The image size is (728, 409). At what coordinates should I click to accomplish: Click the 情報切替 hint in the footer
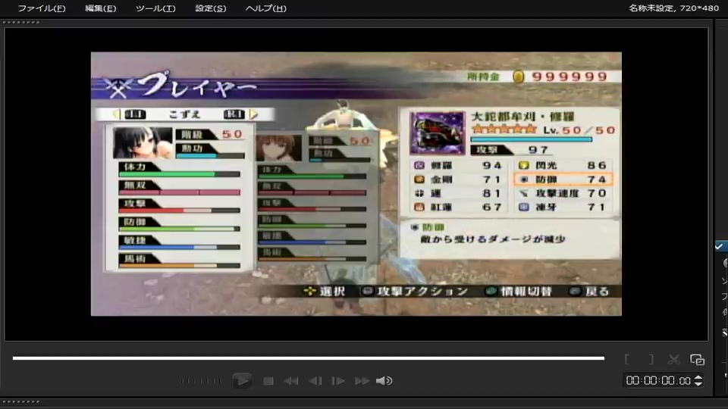519,291
